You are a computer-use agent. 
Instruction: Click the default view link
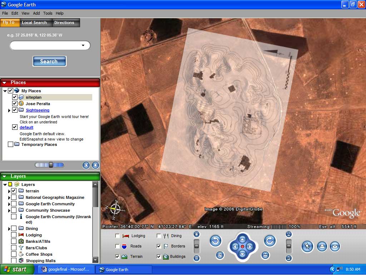pos(26,127)
